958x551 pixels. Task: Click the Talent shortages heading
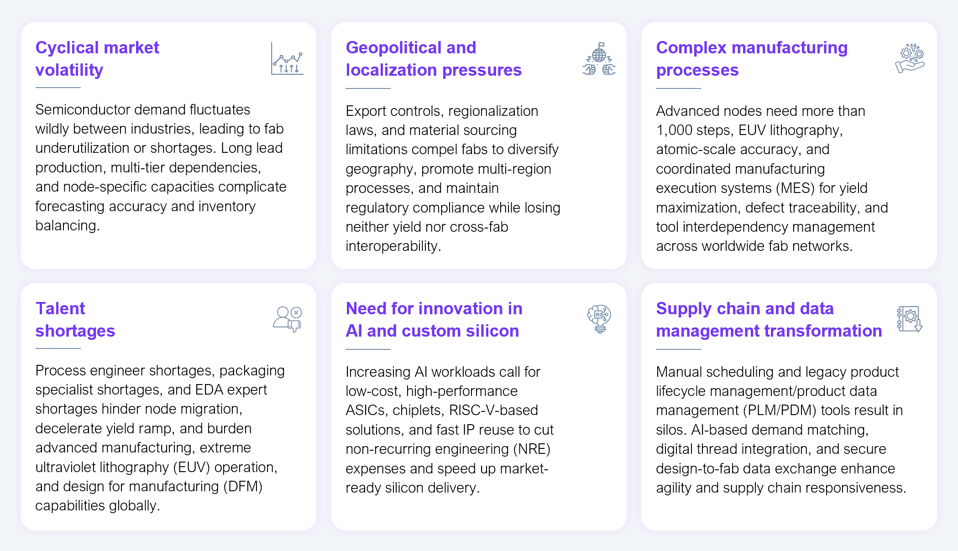[x=75, y=319]
